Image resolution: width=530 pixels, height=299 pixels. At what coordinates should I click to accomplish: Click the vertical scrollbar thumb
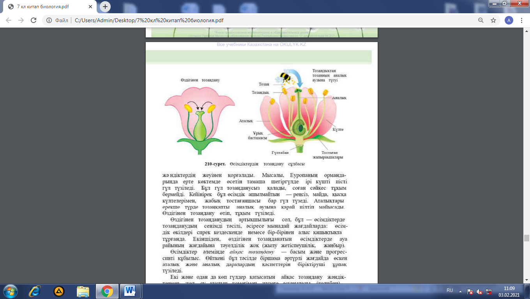[x=527, y=238]
